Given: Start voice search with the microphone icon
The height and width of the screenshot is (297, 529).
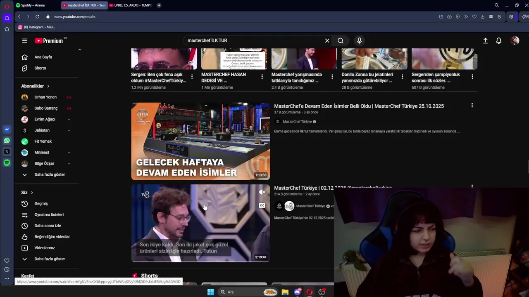Looking at the screenshot, I should pyautogui.click(x=359, y=40).
